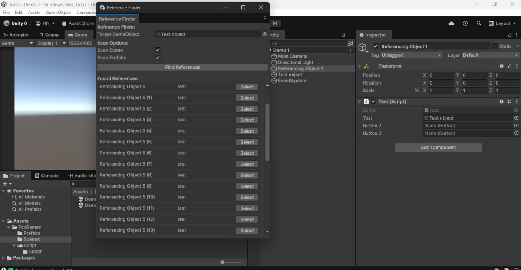Open the GameObject menu
Viewport: 521px width, 270px height.
(58, 13)
